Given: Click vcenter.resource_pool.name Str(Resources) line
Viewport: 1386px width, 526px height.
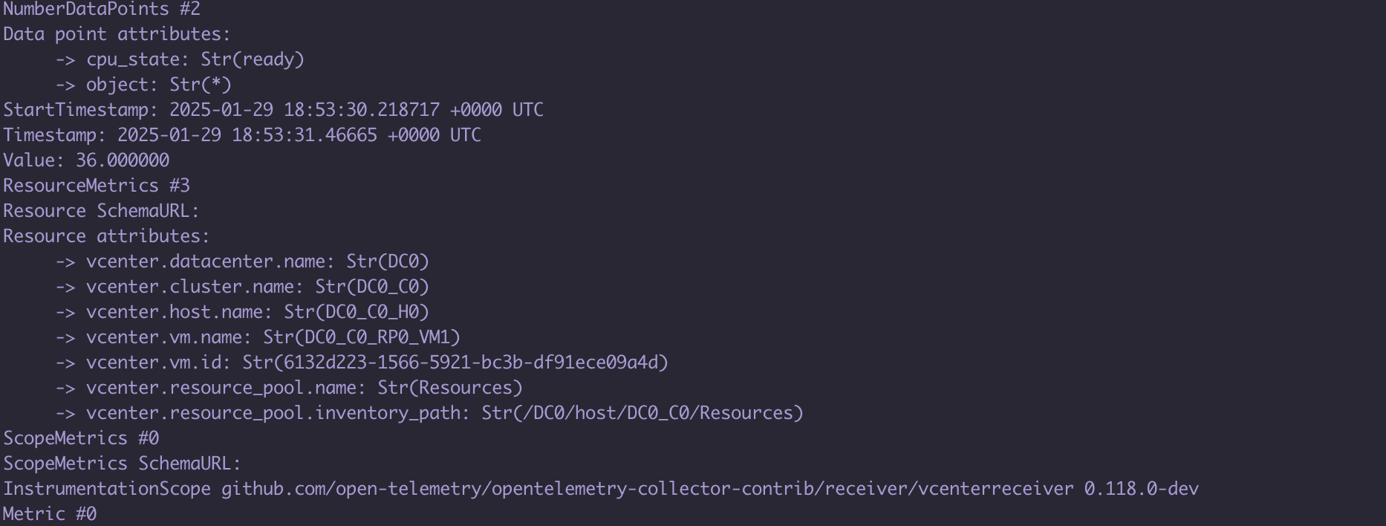Looking at the screenshot, I should tap(290, 388).
